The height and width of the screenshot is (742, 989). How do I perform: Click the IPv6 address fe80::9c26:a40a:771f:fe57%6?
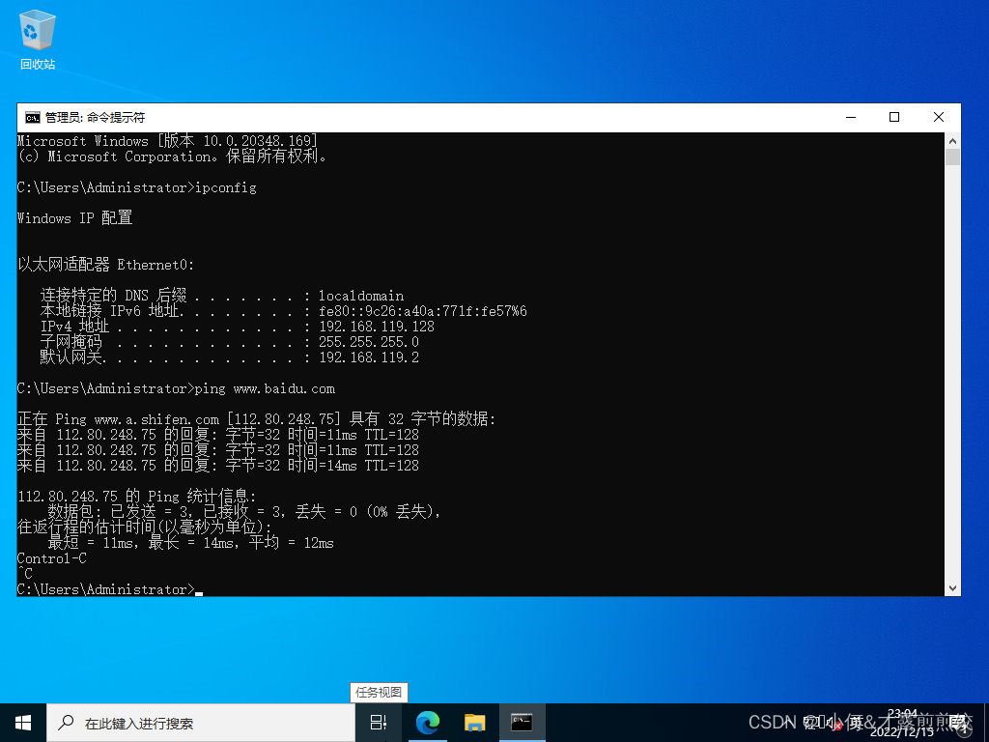(423, 311)
